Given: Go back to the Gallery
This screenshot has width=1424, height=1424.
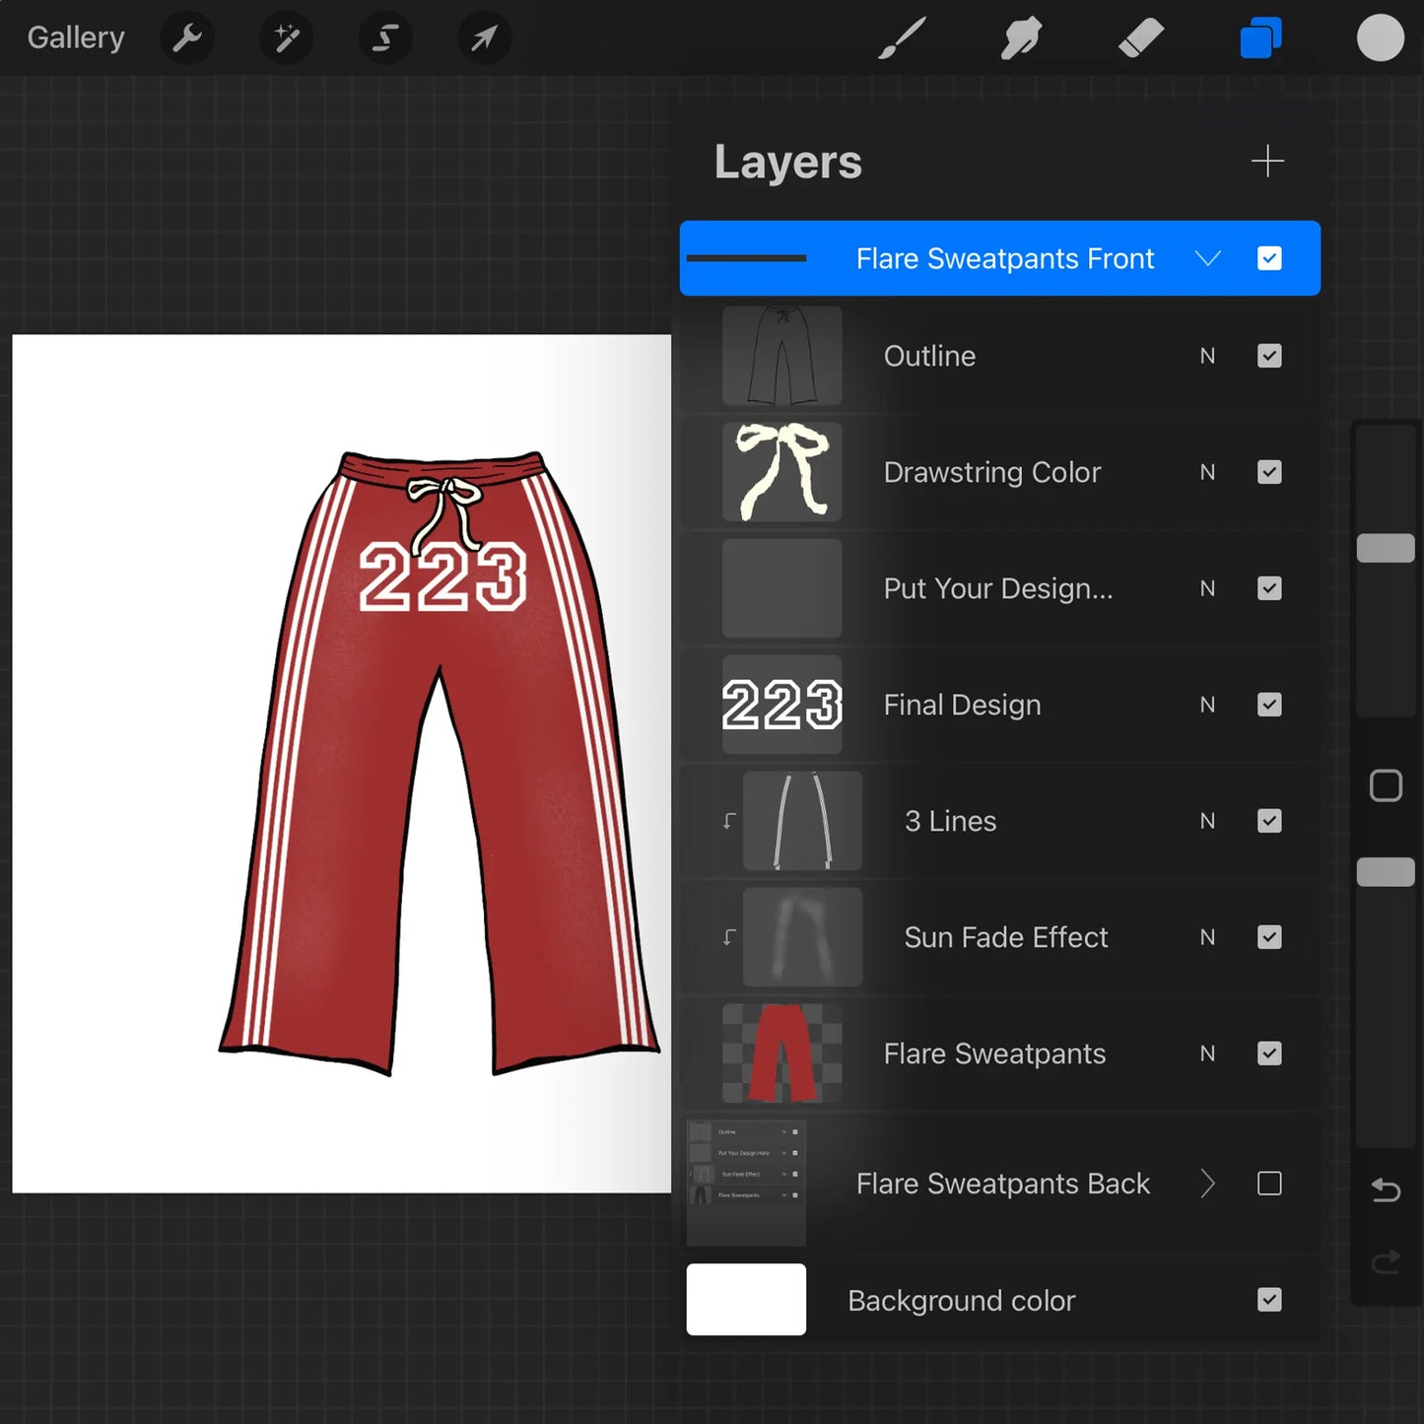Looking at the screenshot, I should pyautogui.click(x=75, y=37).
